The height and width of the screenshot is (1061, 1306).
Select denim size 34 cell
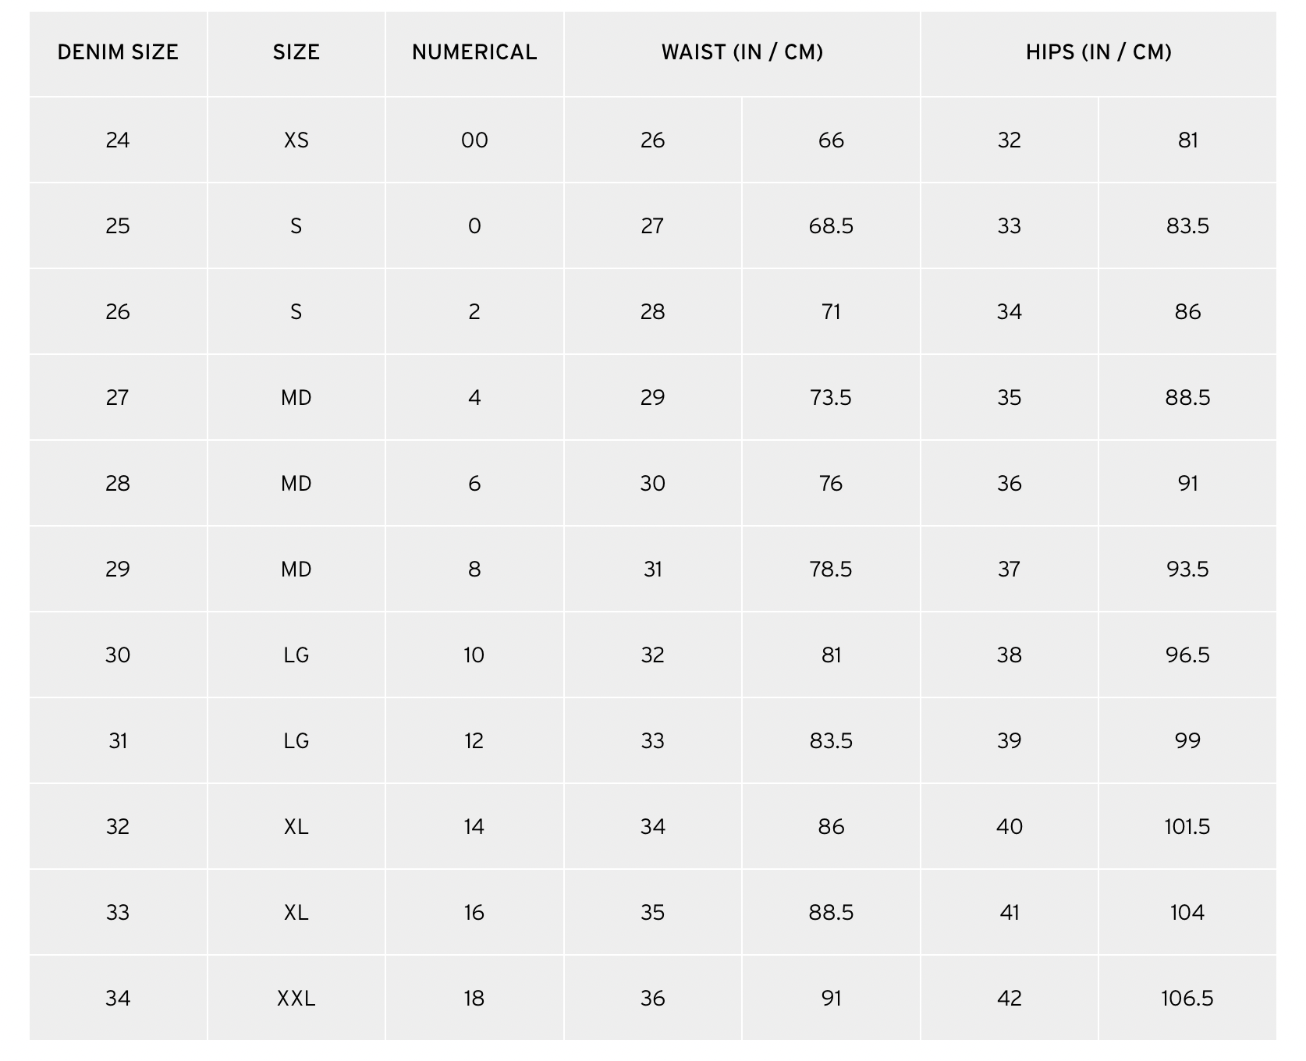(118, 999)
